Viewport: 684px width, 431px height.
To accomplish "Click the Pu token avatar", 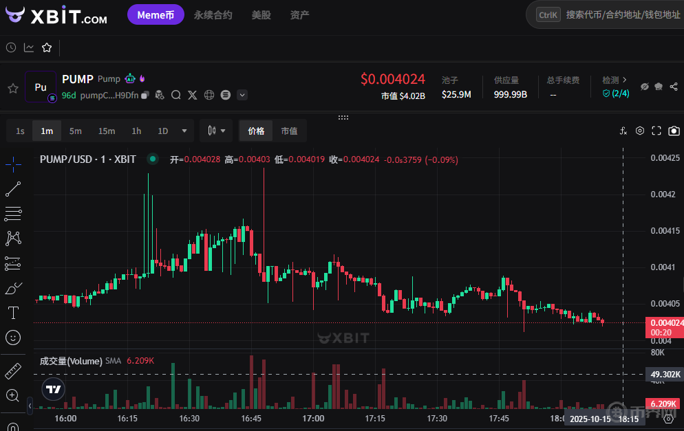I will point(41,87).
